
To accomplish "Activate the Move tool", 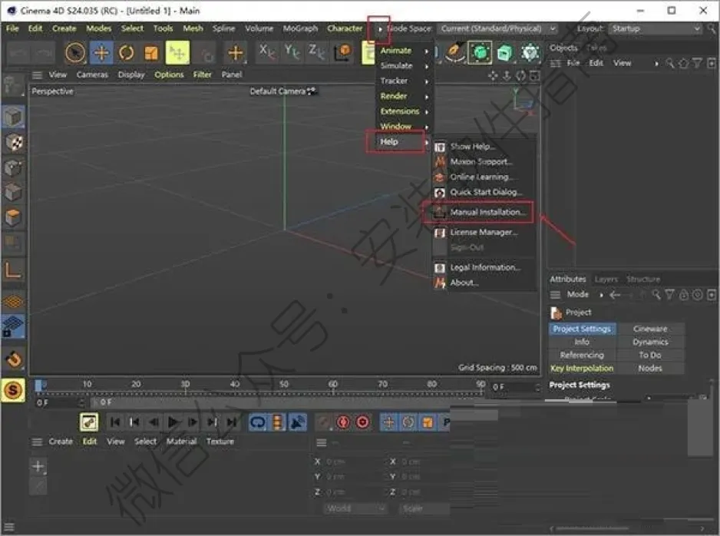I will (x=101, y=52).
